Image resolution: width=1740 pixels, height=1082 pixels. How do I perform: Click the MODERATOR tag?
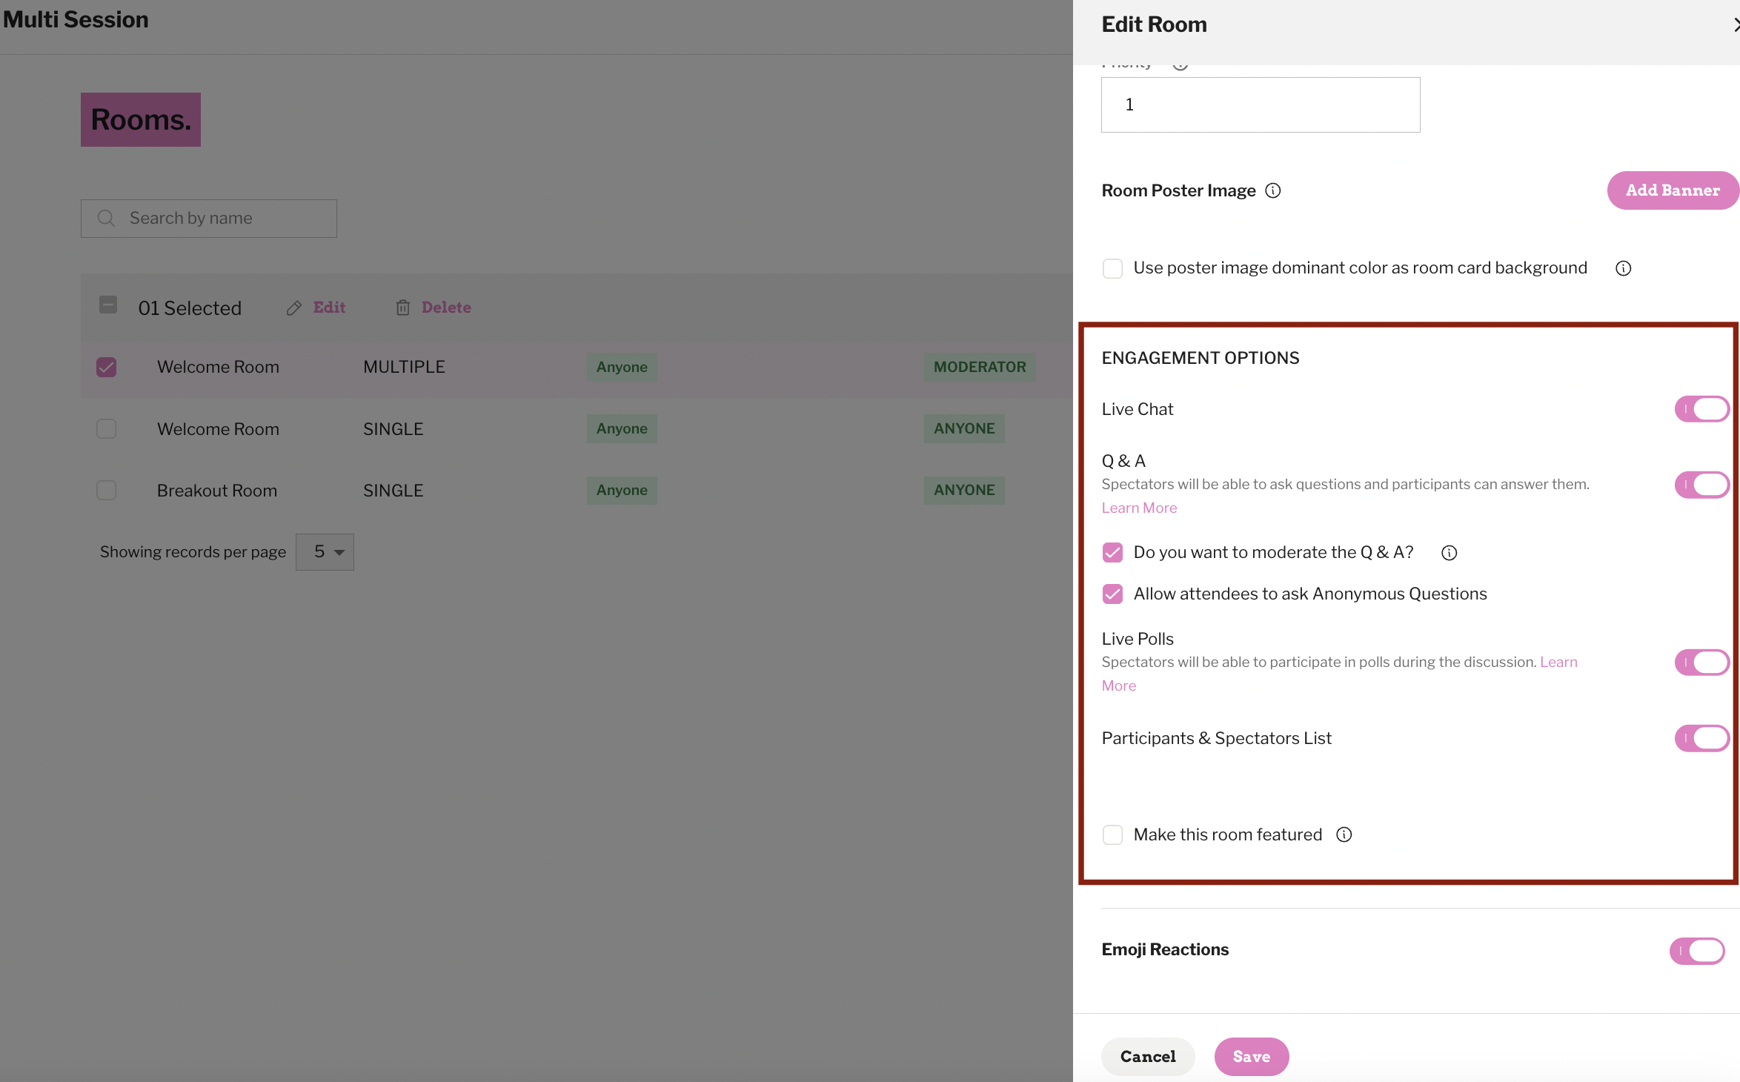980,367
